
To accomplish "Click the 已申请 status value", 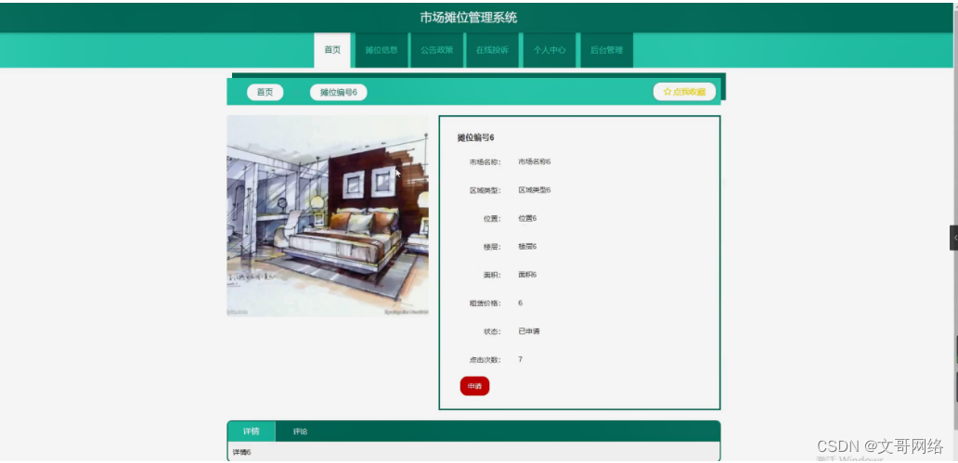I will [529, 331].
